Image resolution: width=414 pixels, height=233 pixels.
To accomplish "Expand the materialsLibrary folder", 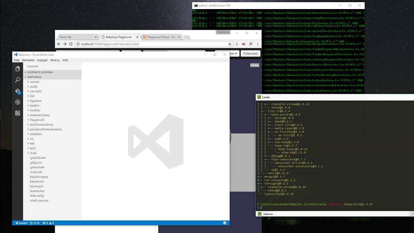I will pyautogui.click(x=39, y=115).
